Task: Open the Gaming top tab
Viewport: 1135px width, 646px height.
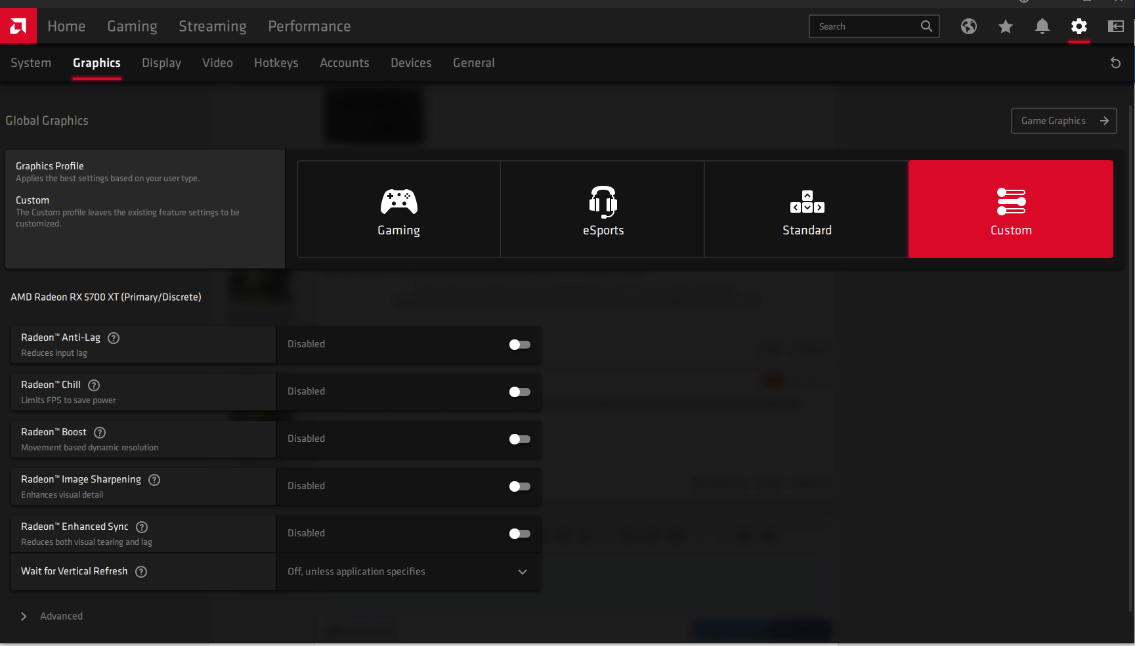Action: (132, 26)
